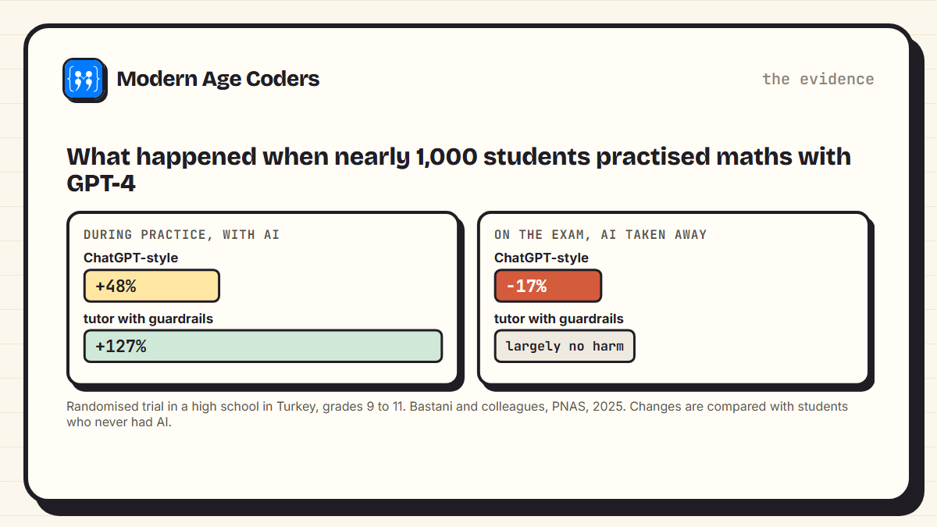
Task: Click the headline about 1,000 students practising maths
Action: pos(458,169)
